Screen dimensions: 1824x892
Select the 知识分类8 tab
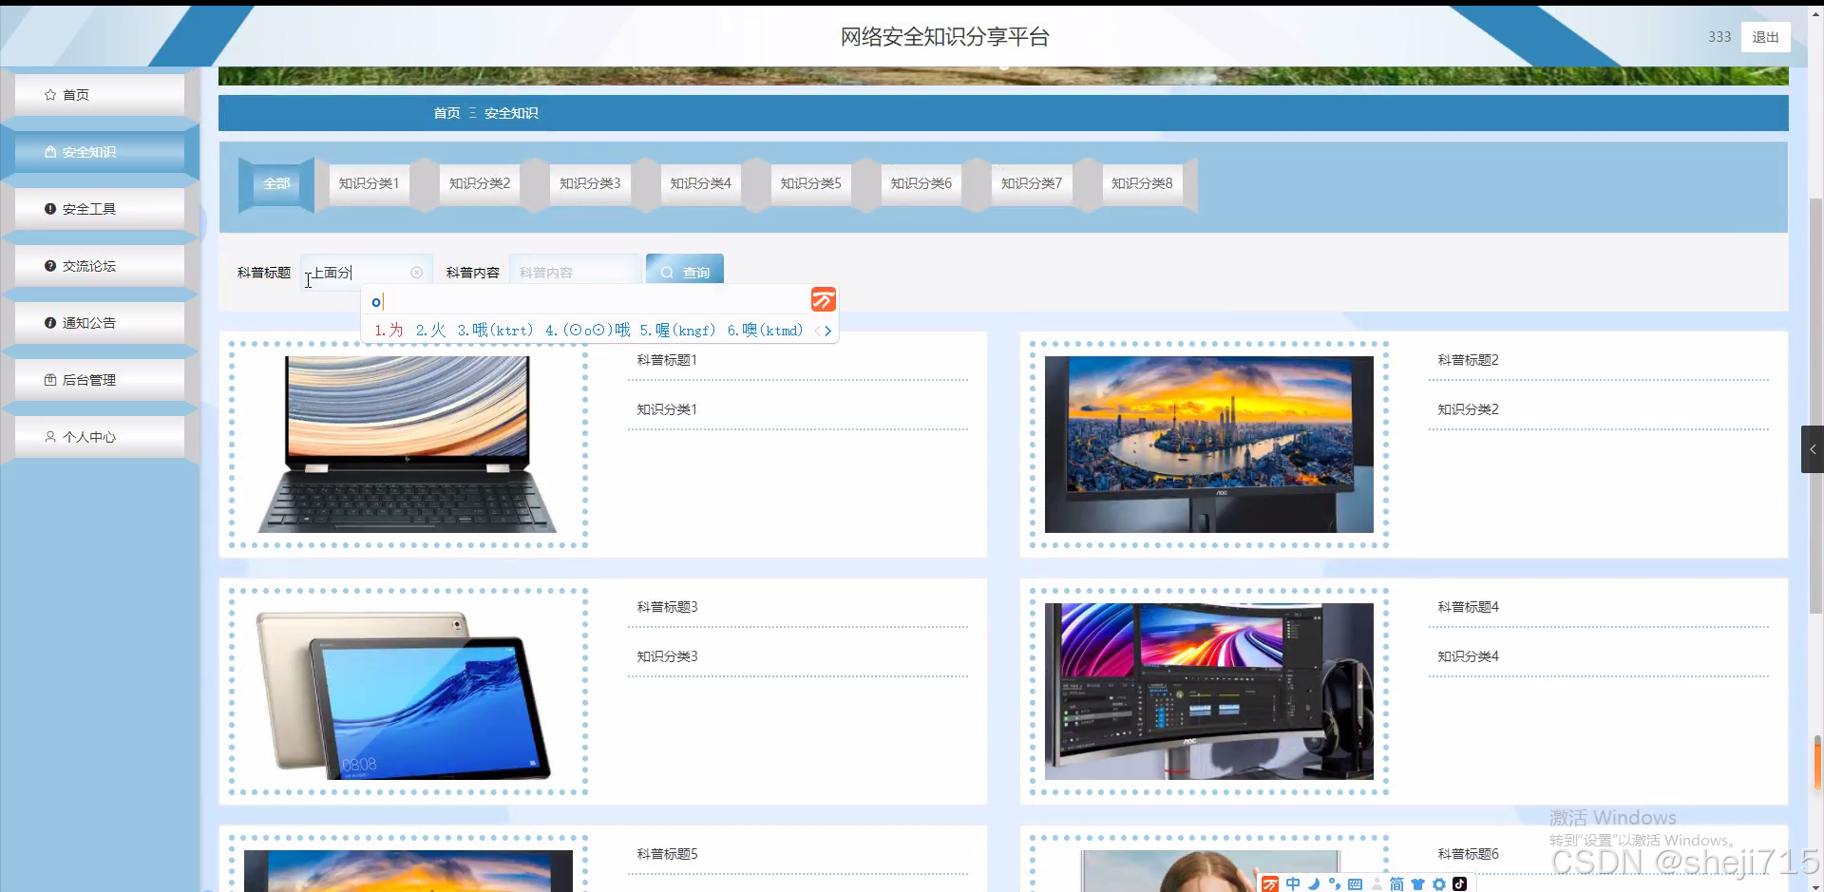click(x=1142, y=183)
